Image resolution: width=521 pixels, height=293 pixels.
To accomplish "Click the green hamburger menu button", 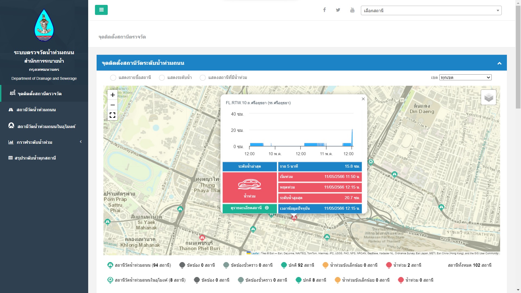I will [101, 10].
